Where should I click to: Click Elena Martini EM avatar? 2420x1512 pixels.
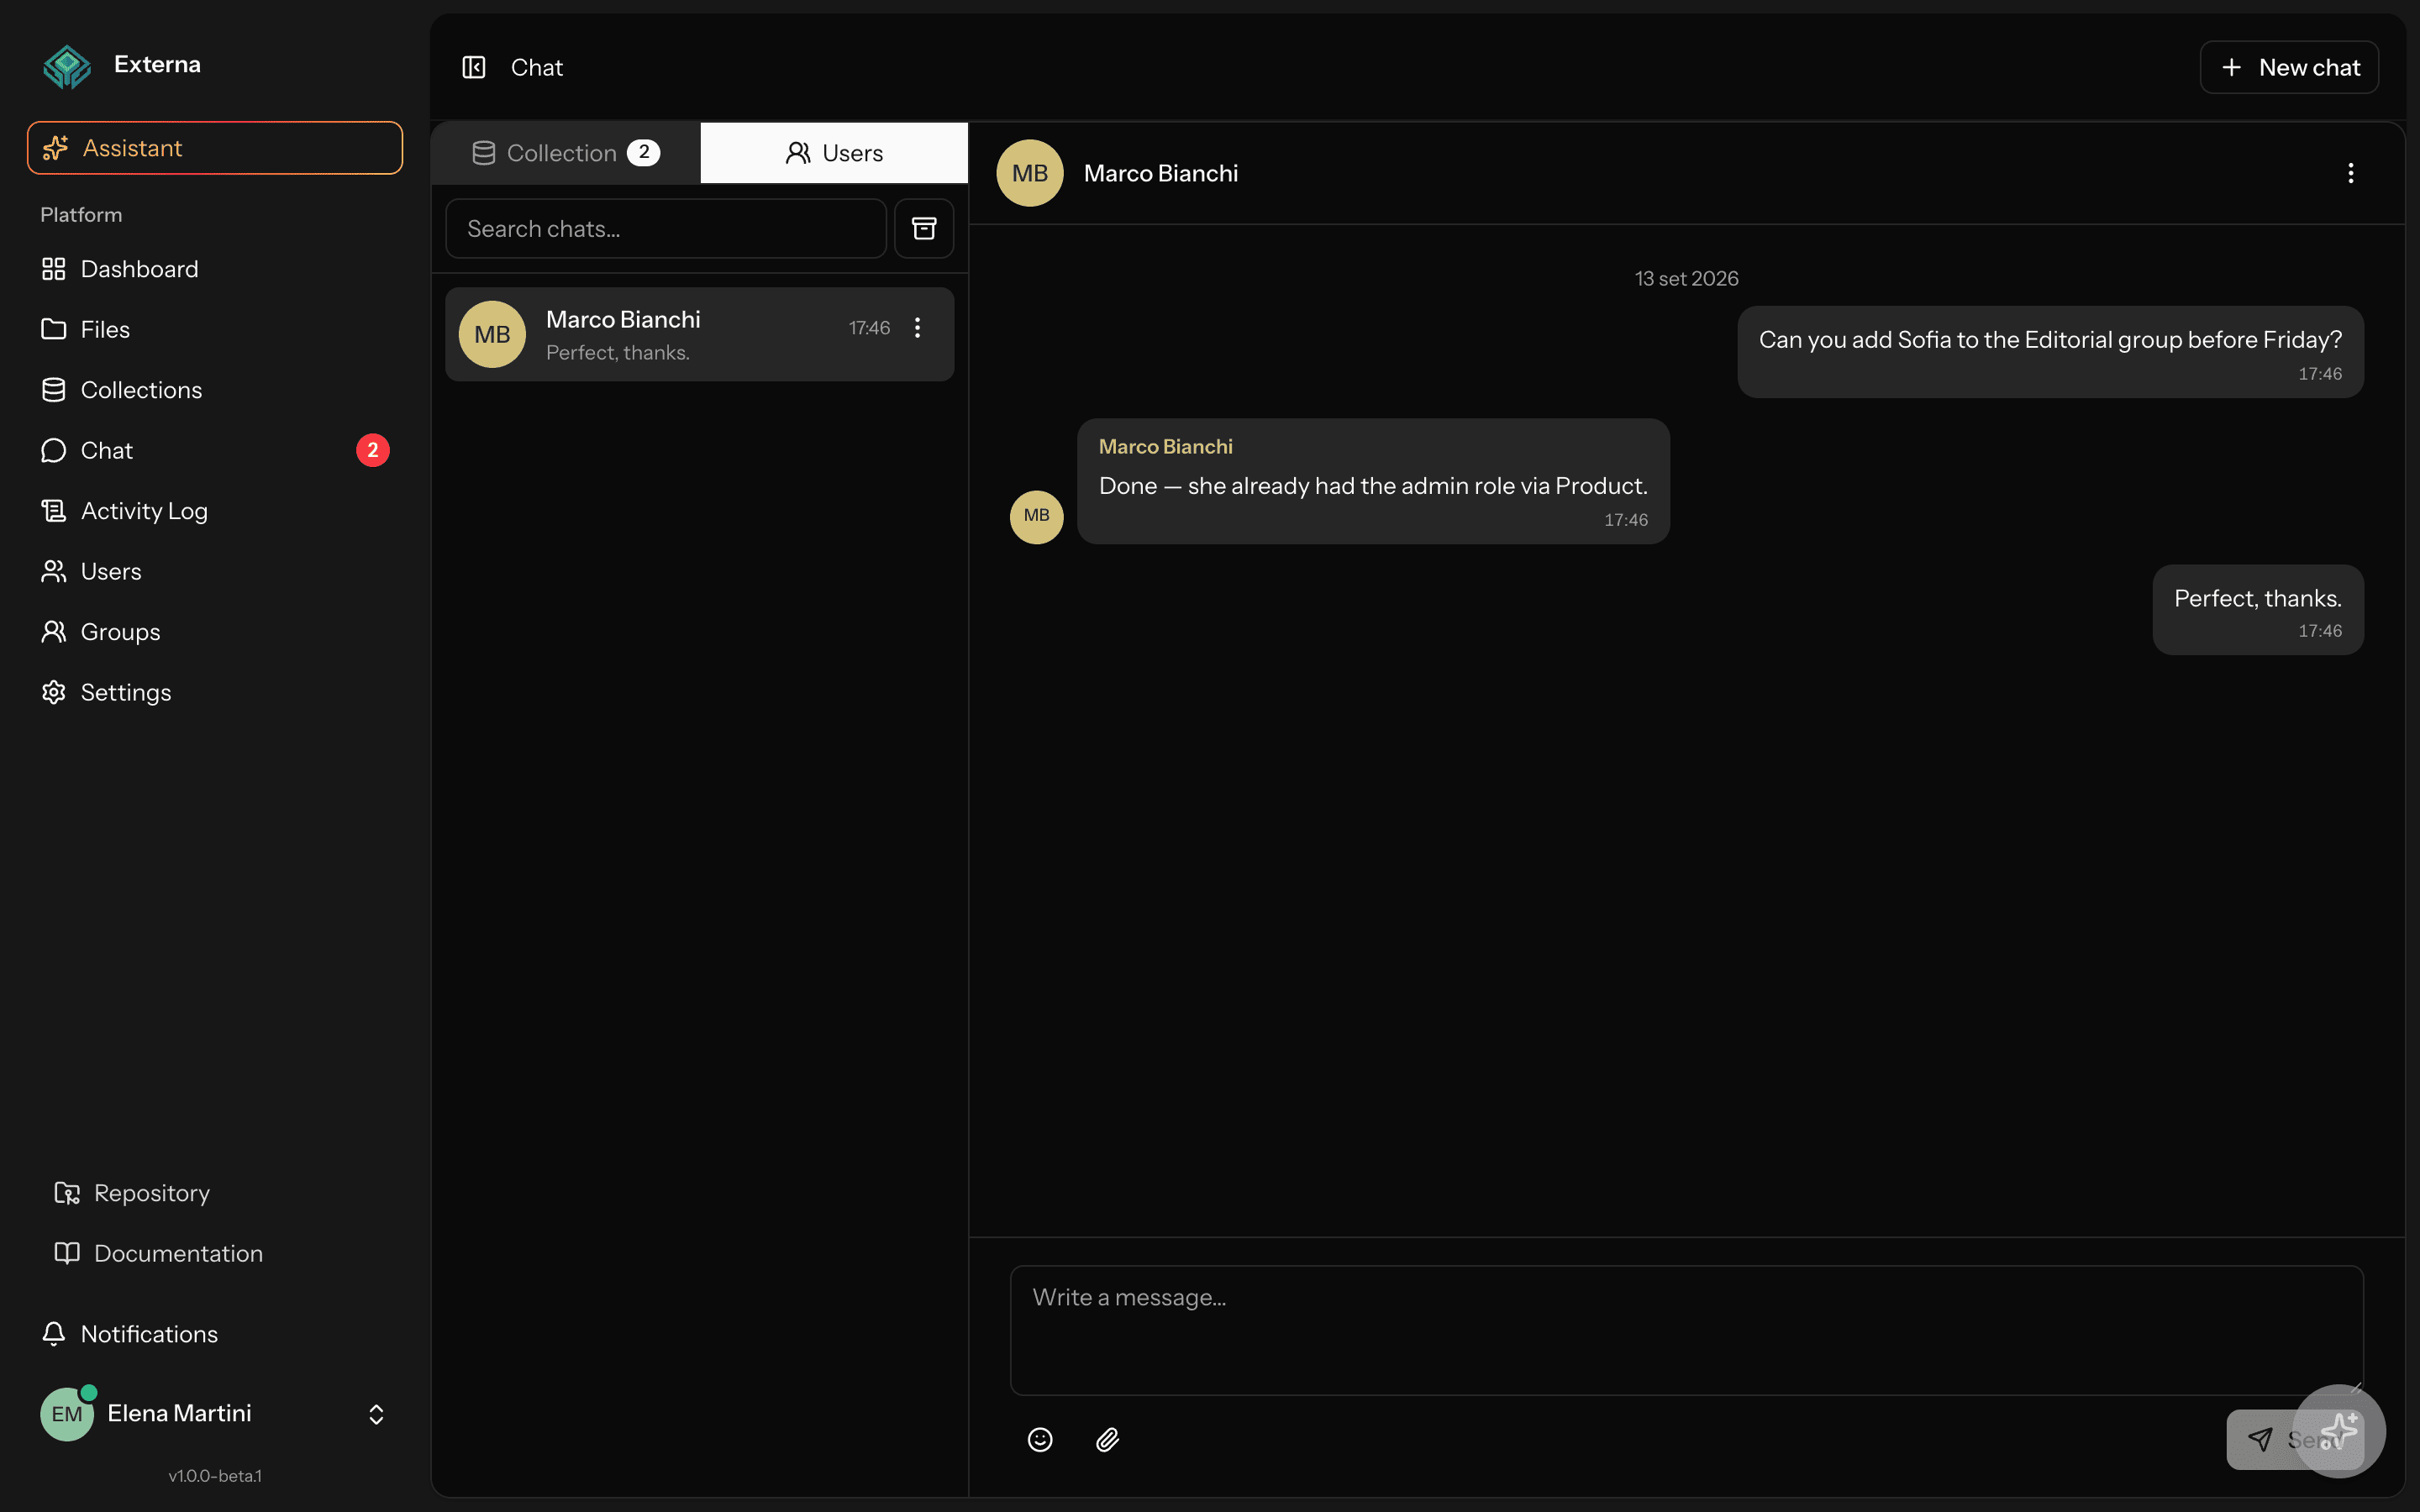(x=67, y=1414)
